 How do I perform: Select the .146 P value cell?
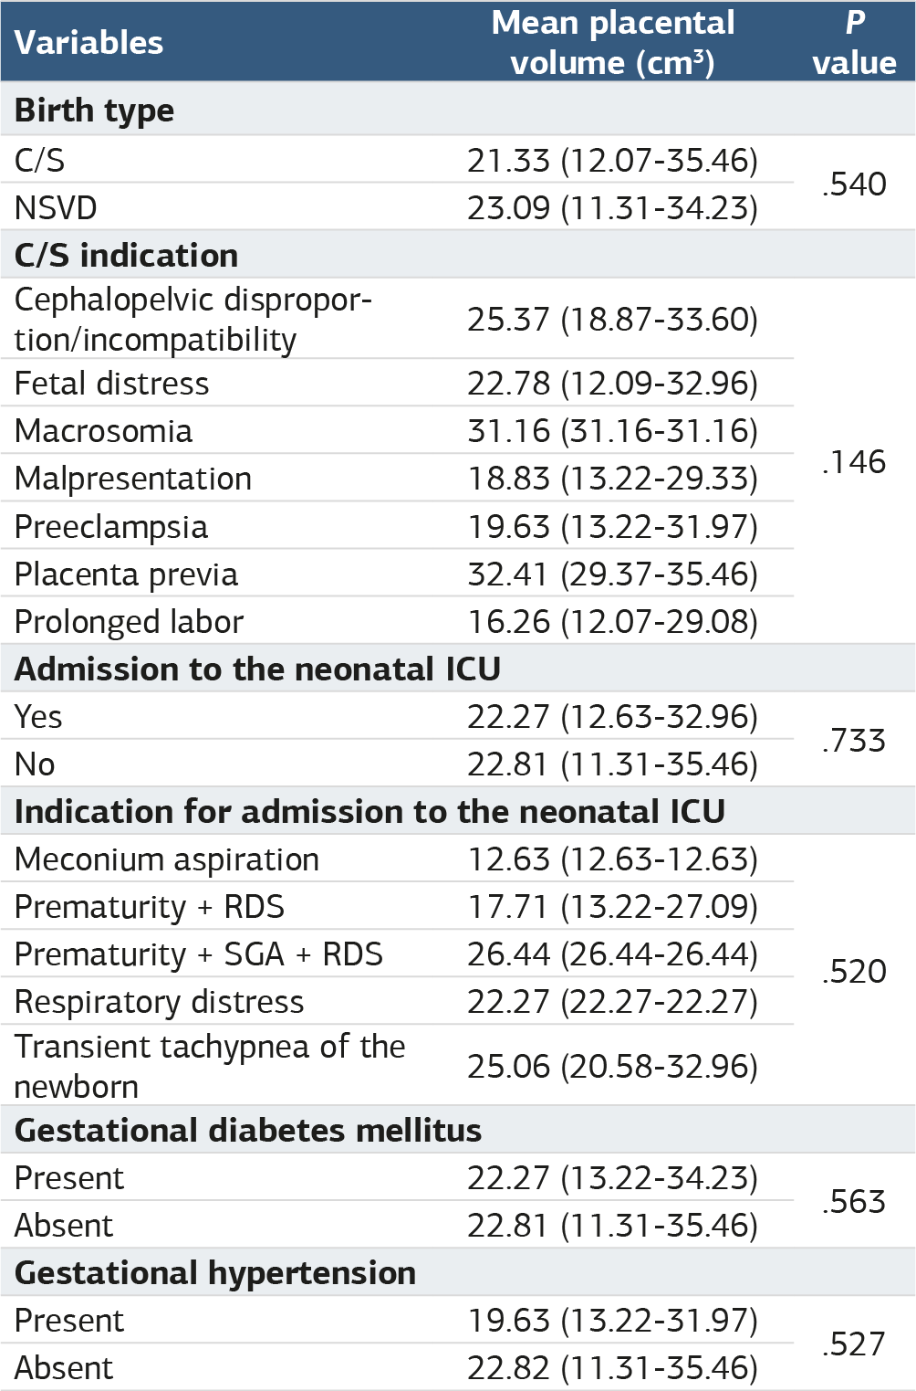[x=855, y=461]
